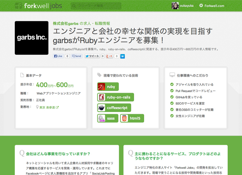242x175 pixels.
Task: Select the ruby technology tag
Action: [108, 87]
